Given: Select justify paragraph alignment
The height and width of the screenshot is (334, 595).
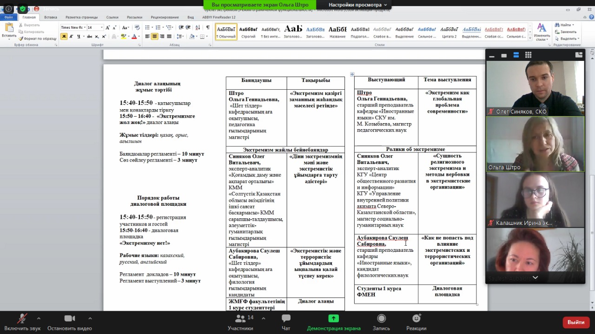Looking at the screenshot, I should point(169,36).
